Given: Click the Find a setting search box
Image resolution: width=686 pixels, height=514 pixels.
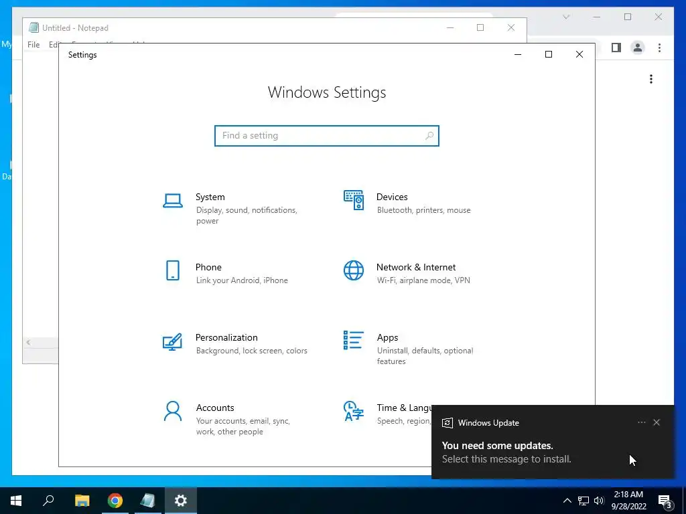Looking at the screenshot, I should click(x=327, y=135).
